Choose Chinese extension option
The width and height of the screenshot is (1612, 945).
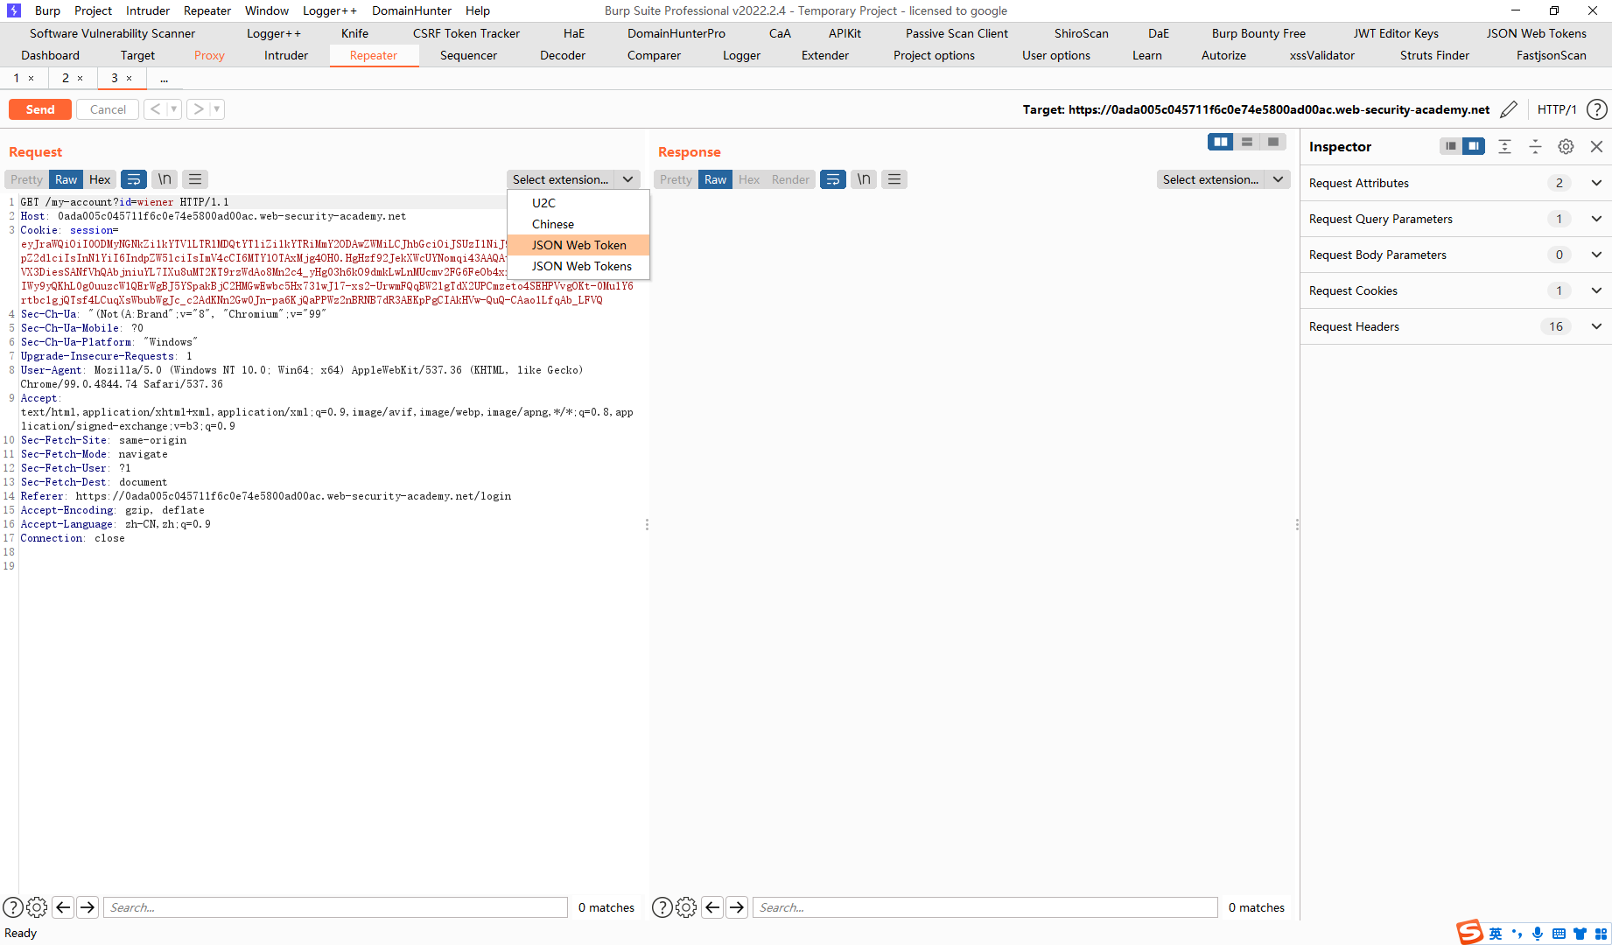[x=578, y=224]
